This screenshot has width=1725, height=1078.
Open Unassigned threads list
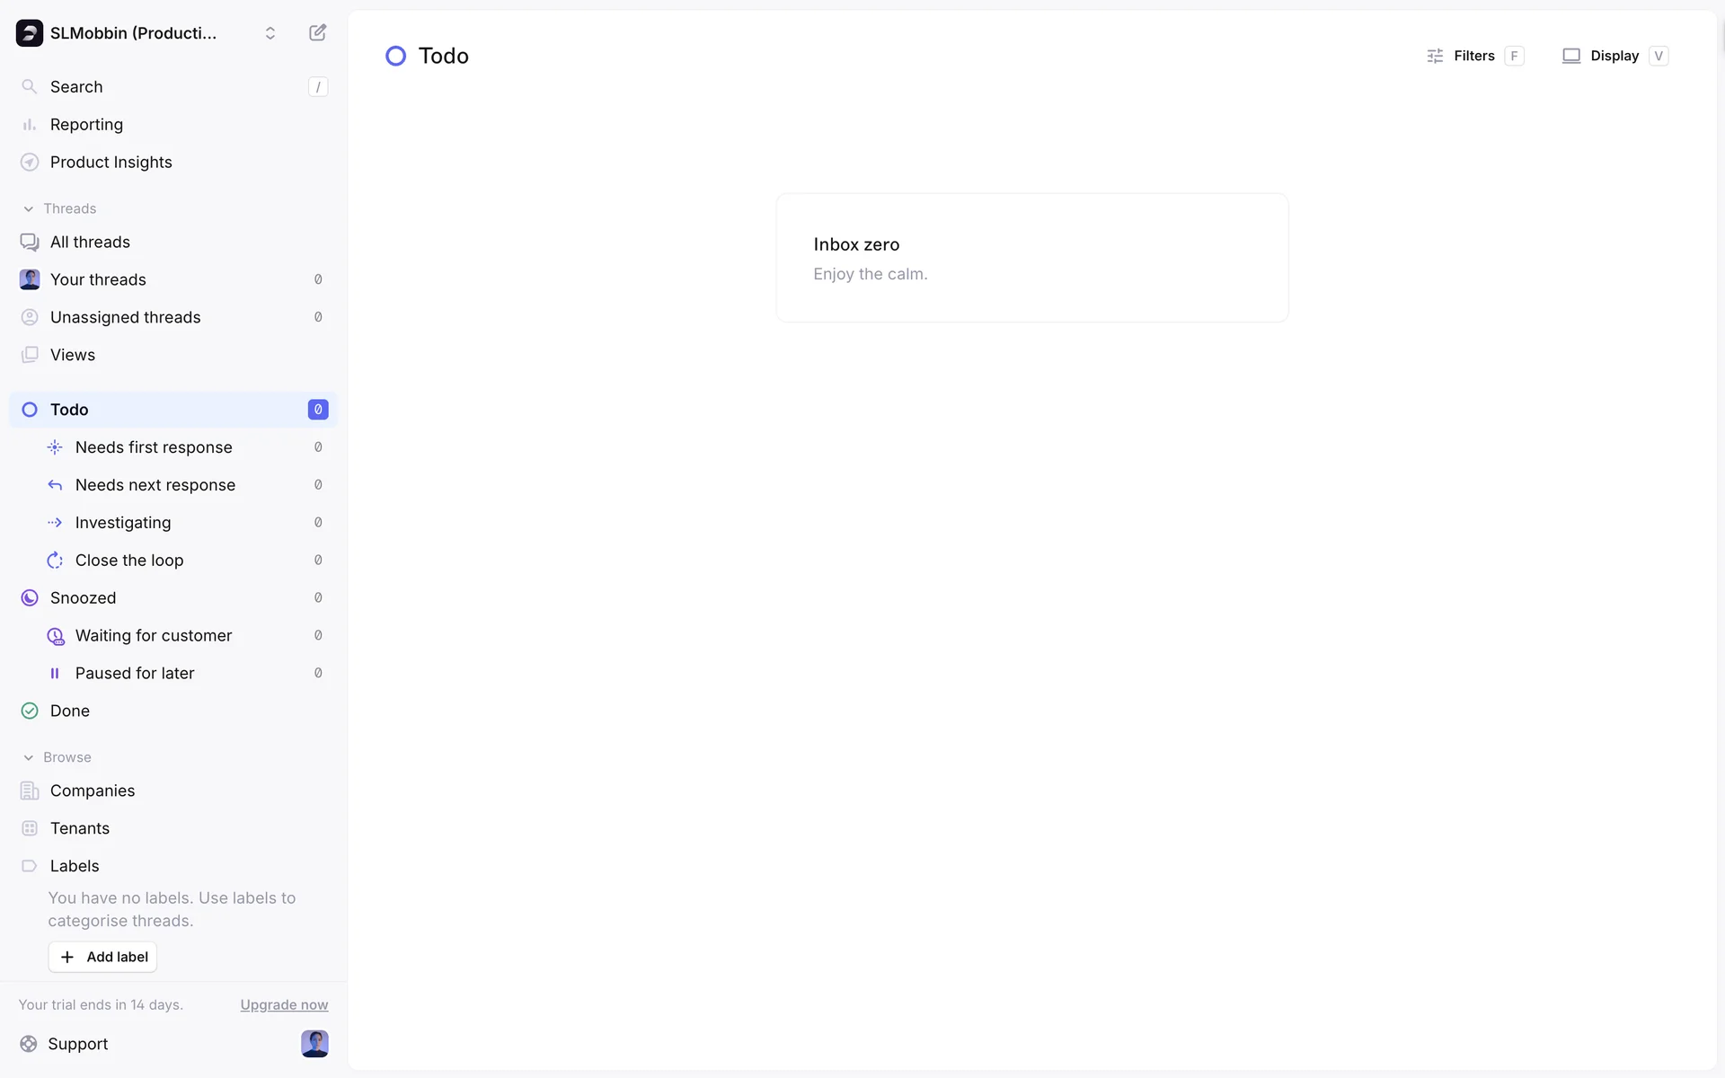click(x=125, y=317)
